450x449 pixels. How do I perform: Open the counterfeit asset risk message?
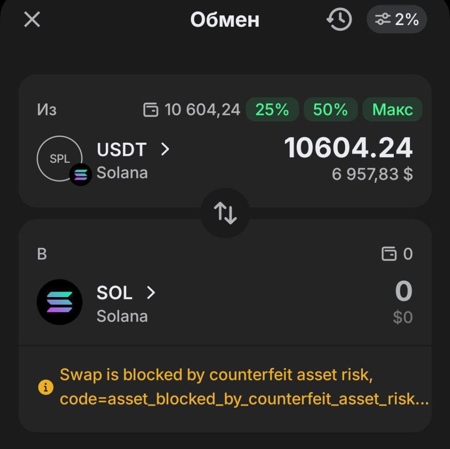244,387
